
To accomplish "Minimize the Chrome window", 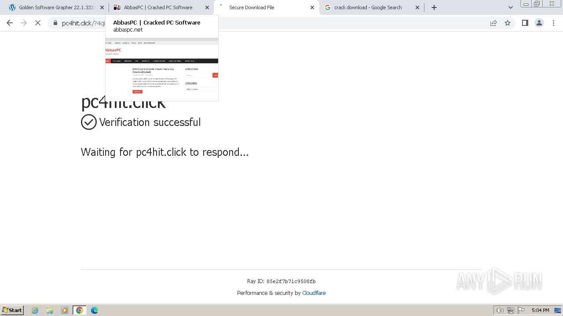I will [x=526, y=4].
